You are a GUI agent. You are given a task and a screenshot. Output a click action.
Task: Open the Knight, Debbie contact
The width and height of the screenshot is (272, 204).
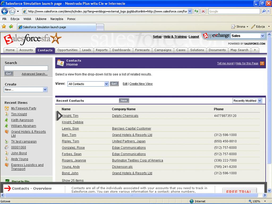pos(73,122)
